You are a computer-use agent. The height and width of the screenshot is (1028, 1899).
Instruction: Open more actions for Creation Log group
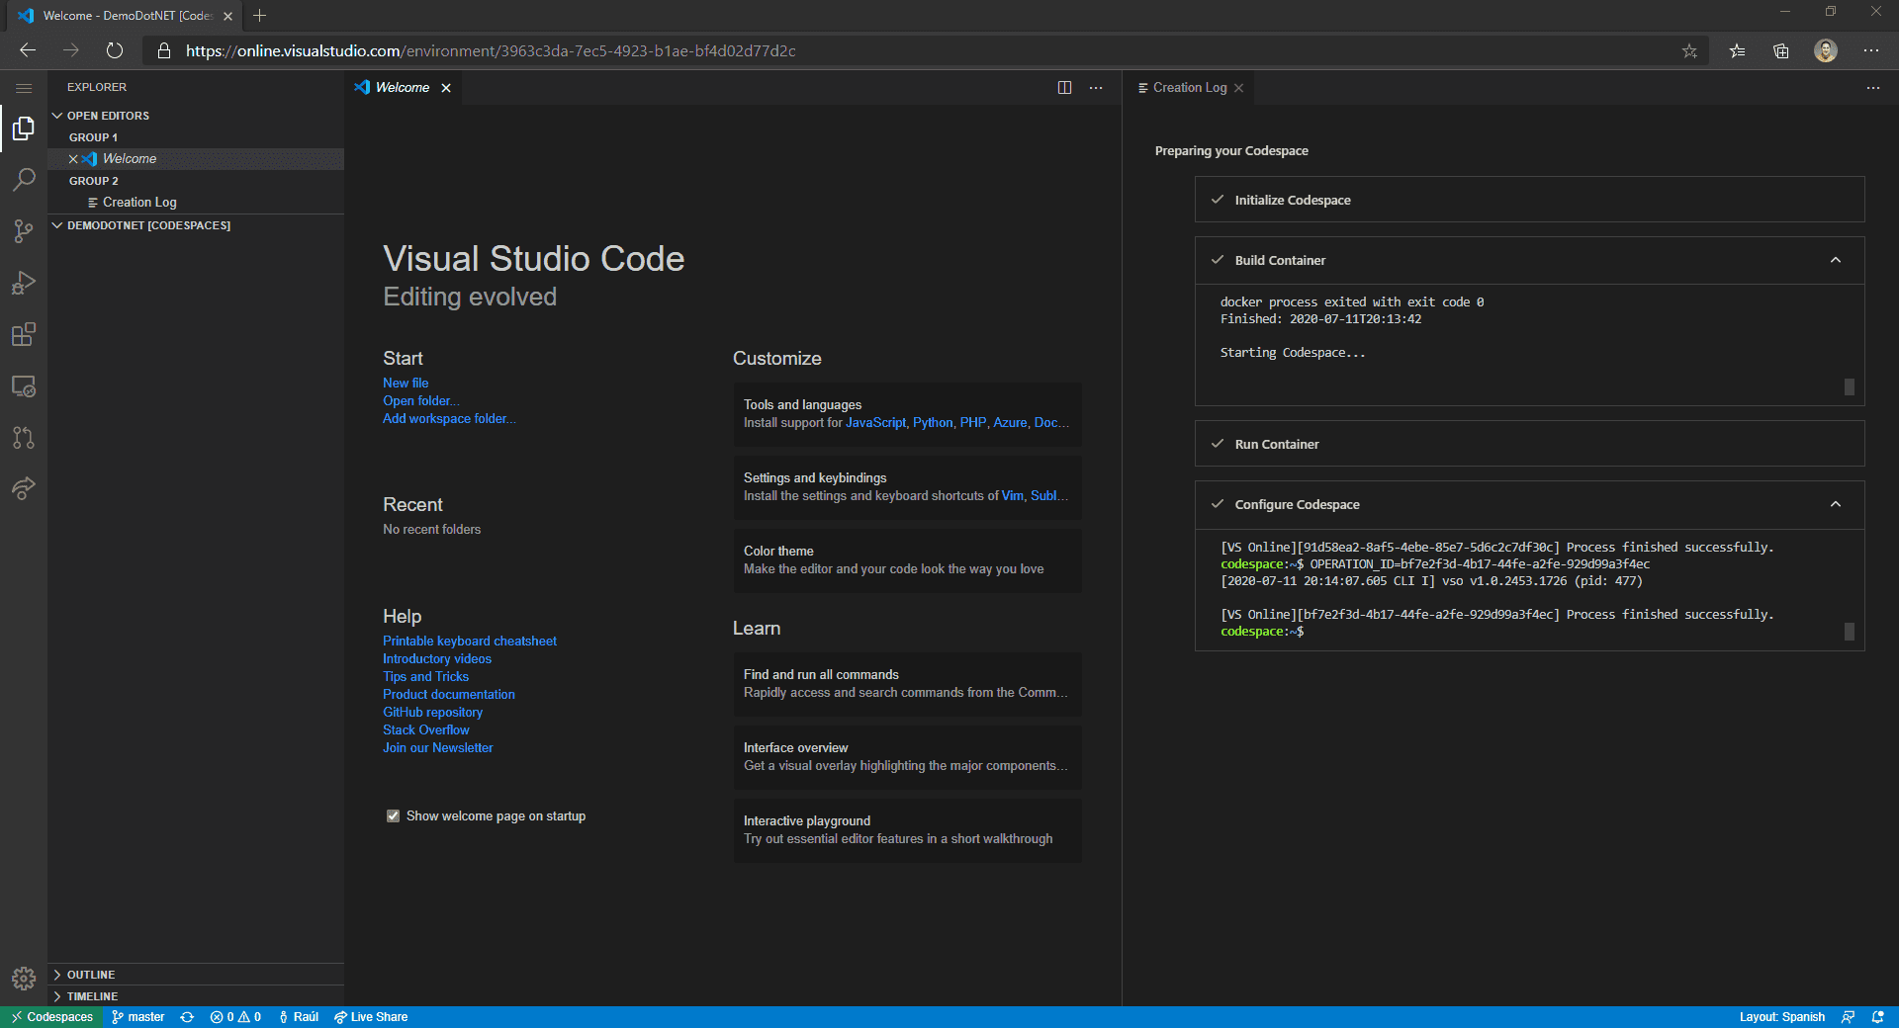click(x=1873, y=88)
